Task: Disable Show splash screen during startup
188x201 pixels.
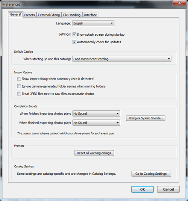Action: point(74,34)
